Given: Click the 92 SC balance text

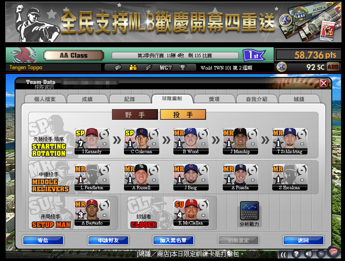Looking at the screenshot, I should point(315,67).
